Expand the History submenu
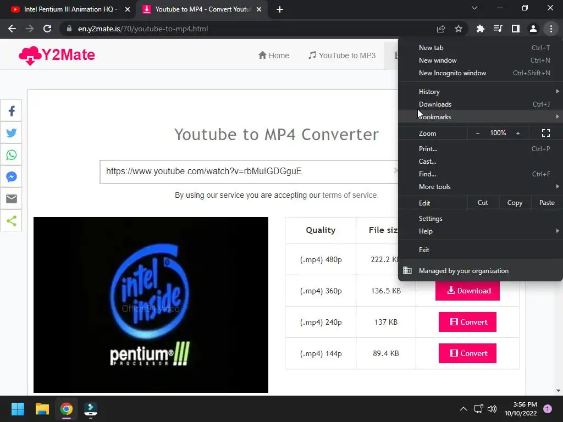The width and height of the screenshot is (563, 422). [x=481, y=92]
